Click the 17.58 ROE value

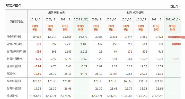(x=129, y=74)
